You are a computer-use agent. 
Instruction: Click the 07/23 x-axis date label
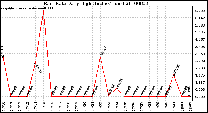(x=109, y=107)
